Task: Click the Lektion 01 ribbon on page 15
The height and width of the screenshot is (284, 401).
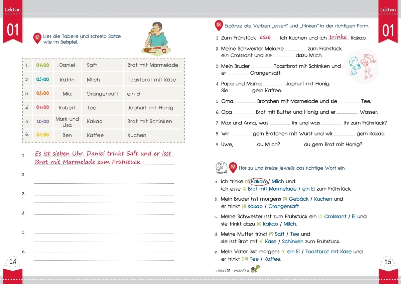Action: click(388, 22)
